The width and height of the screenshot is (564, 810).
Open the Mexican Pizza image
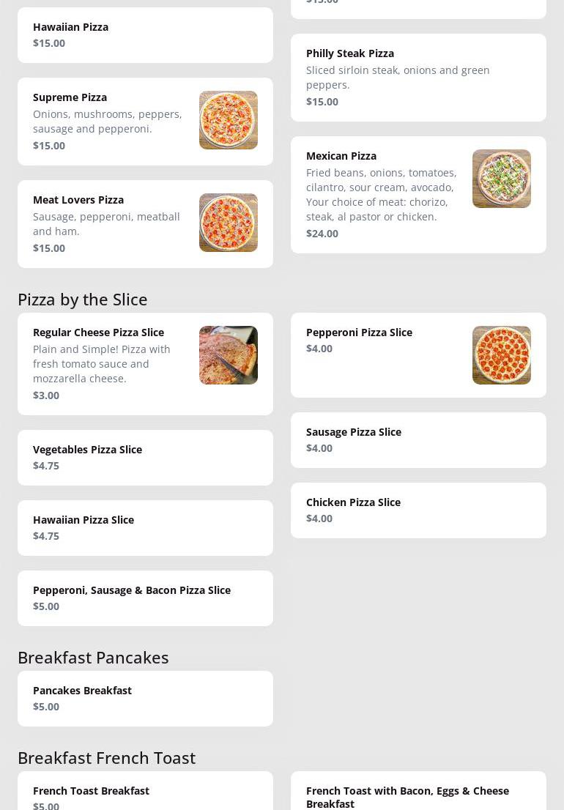coord(501,179)
